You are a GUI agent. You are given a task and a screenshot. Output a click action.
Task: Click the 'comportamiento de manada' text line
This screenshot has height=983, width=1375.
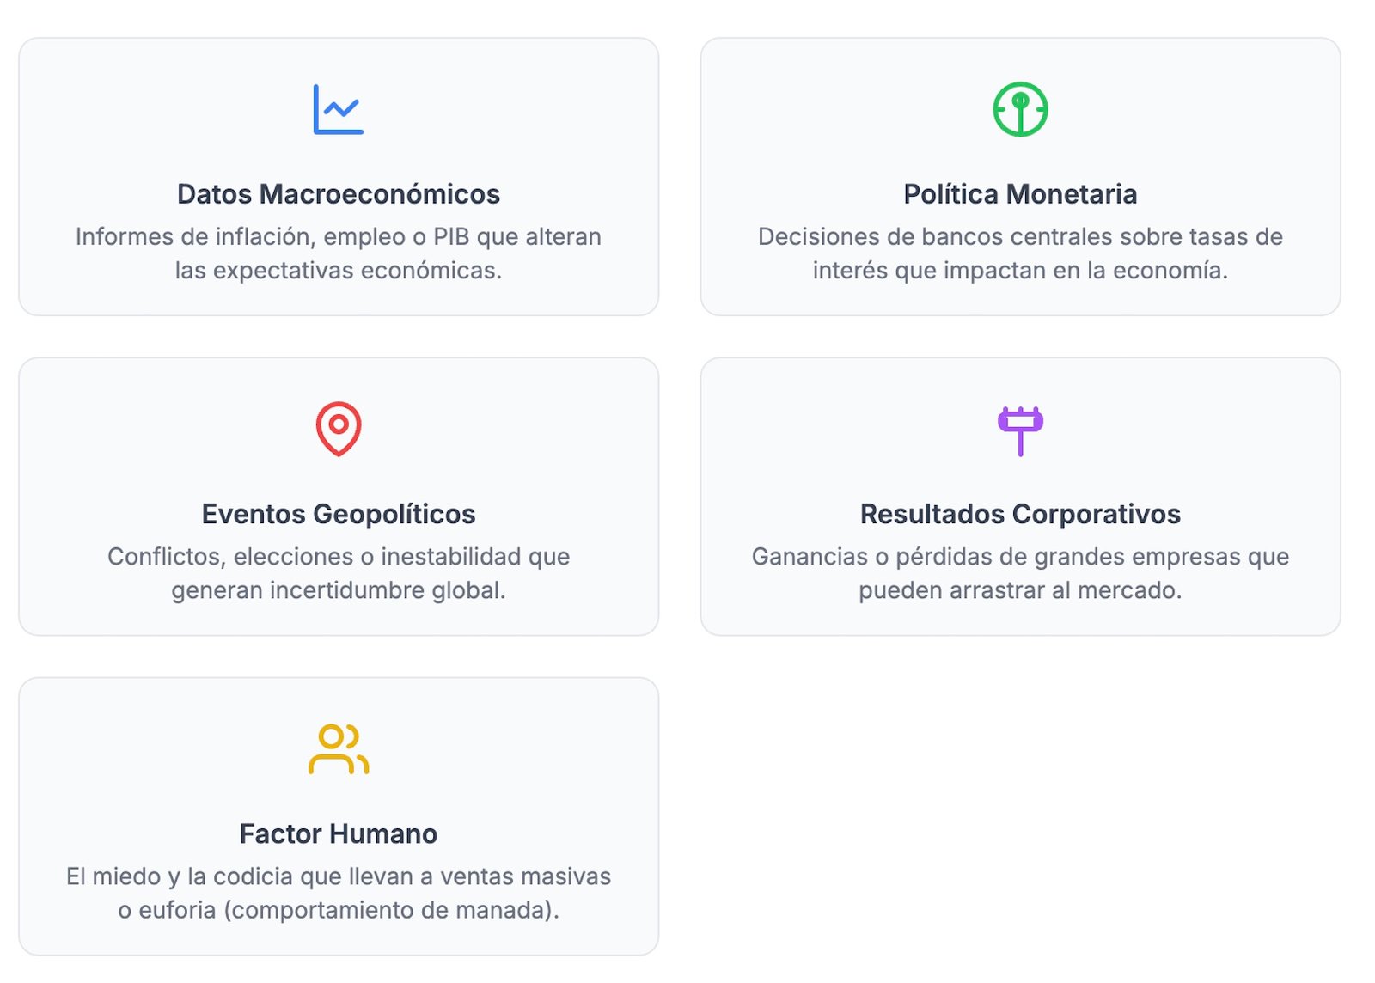click(339, 910)
